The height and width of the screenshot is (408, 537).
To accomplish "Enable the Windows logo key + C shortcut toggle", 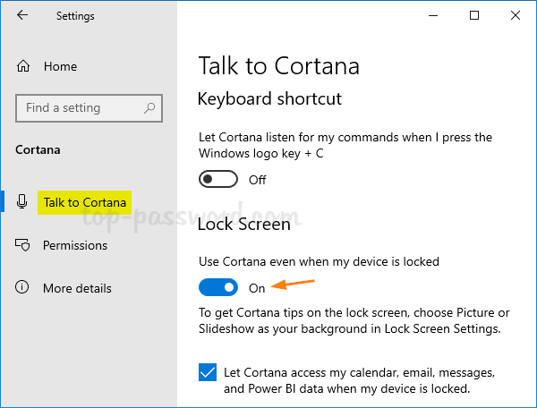I will click(218, 180).
